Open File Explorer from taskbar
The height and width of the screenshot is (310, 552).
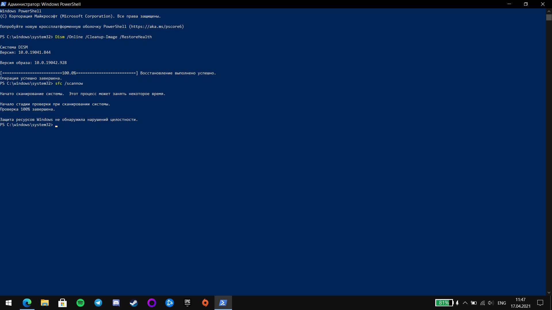point(45,303)
